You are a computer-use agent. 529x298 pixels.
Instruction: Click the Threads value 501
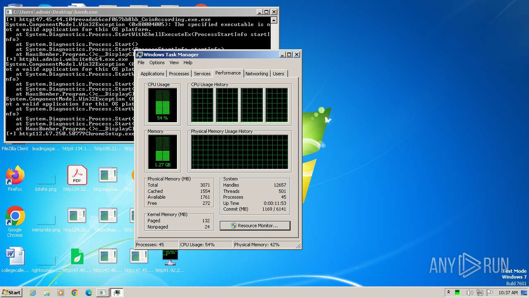(282, 191)
